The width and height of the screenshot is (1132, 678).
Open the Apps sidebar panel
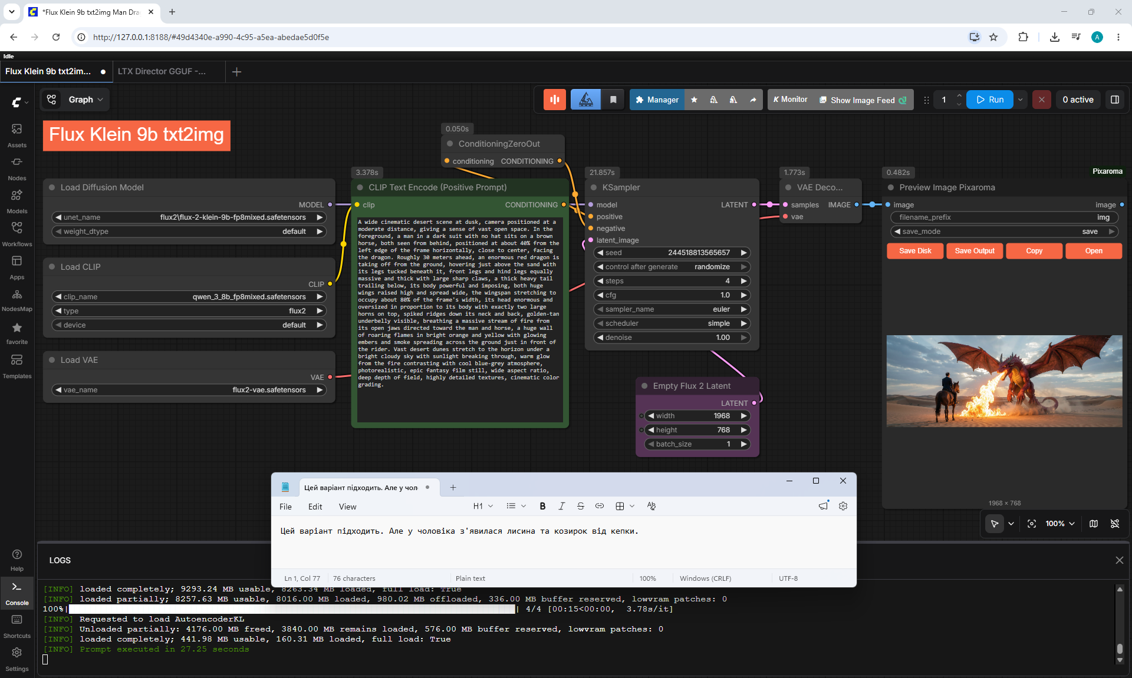click(17, 267)
